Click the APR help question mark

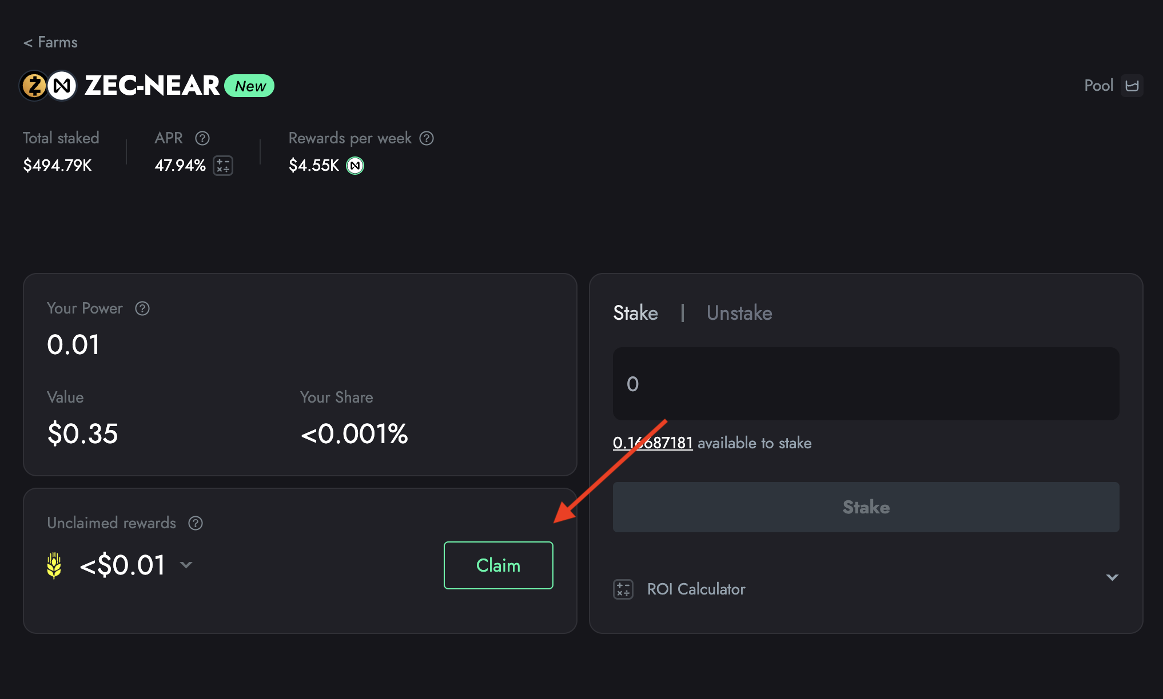point(202,138)
